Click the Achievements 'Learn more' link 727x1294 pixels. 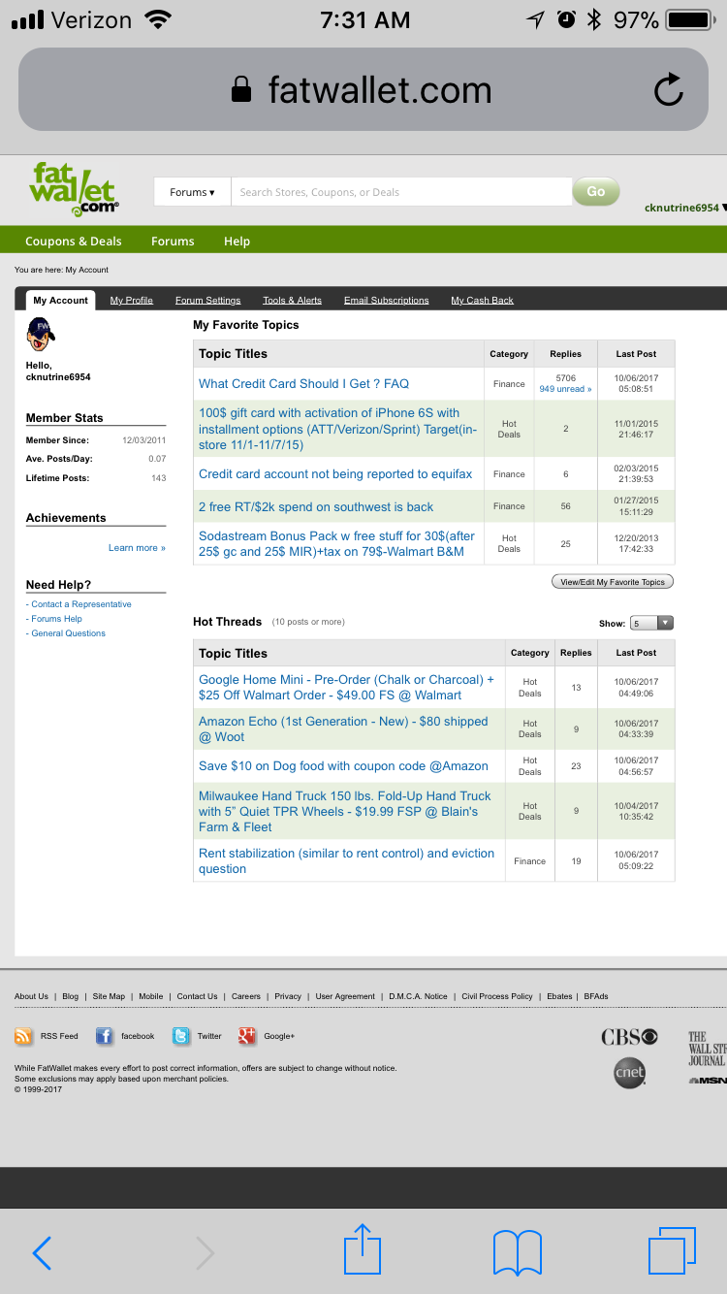137,548
